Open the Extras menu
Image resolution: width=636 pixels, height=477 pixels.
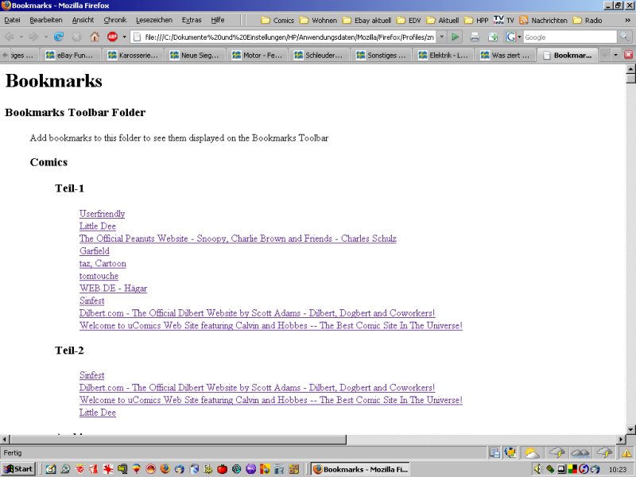coord(192,20)
